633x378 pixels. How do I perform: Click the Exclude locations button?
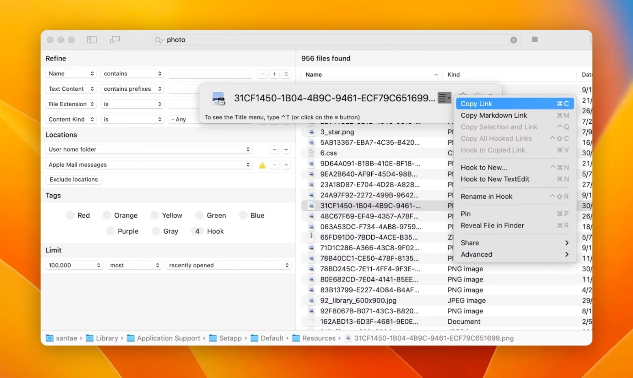click(74, 180)
